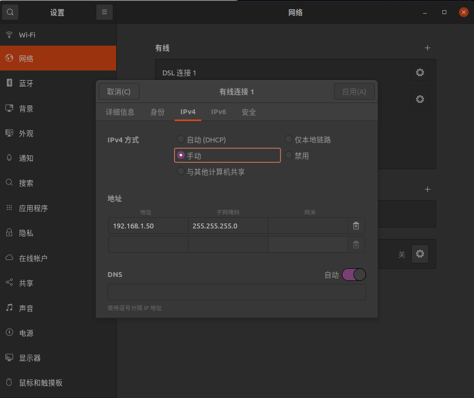This screenshot has width=474, height=398.
Task: Open 隐私 privacy settings
Action: (x=58, y=233)
